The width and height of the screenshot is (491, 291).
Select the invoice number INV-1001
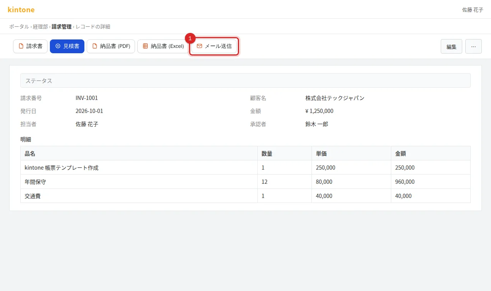coord(87,98)
